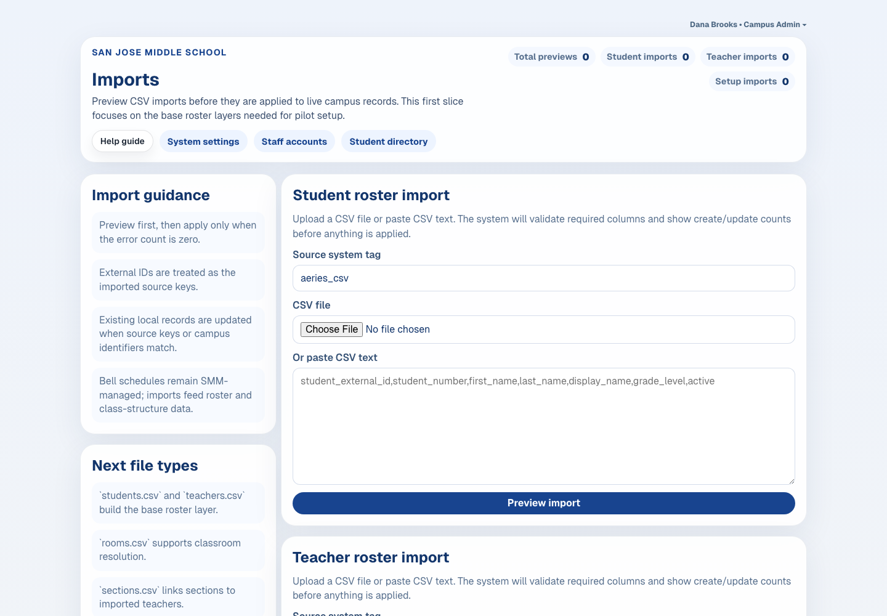Click the students.csv and teachers.csv note

[179, 503]
